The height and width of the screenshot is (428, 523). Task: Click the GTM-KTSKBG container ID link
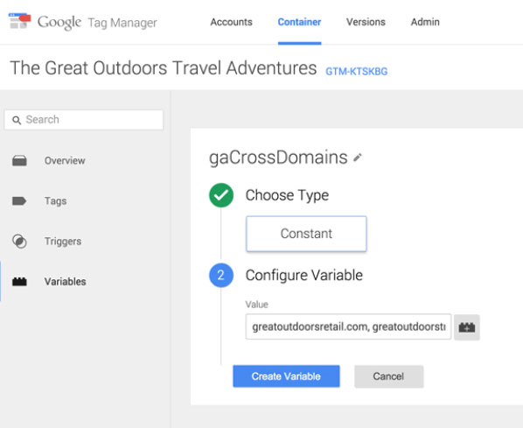[x=357, y=71]
